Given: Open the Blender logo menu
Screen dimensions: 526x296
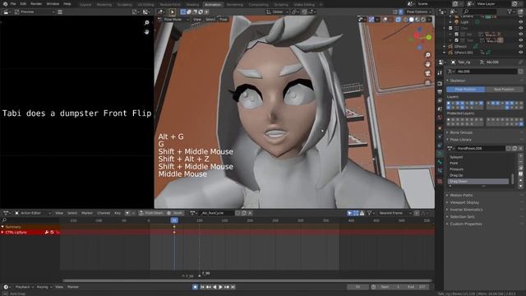Looking at the screenshot, I should click(x=5, y=3).
